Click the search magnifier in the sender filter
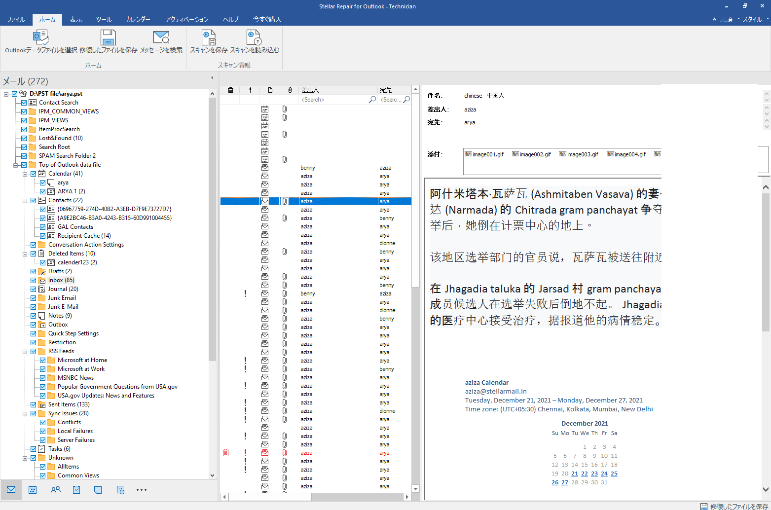This screenshot has width=771, height=510. pos(372,100)
